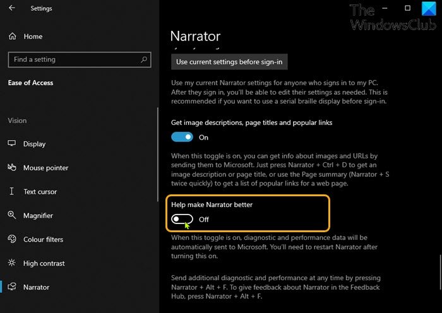
Task: Minimize the Settings window
Action: click(x=385, y=8)
